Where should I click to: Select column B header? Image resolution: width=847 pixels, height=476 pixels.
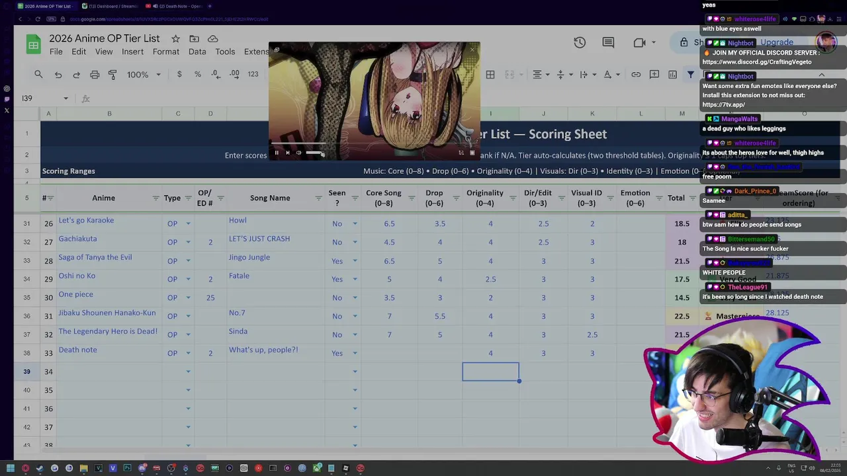[109, 114]
